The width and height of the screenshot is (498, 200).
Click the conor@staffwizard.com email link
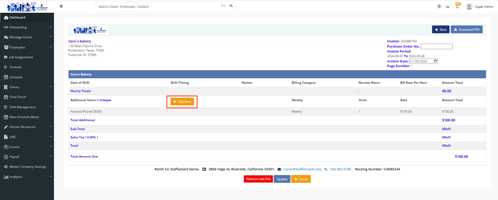point(302,169)
